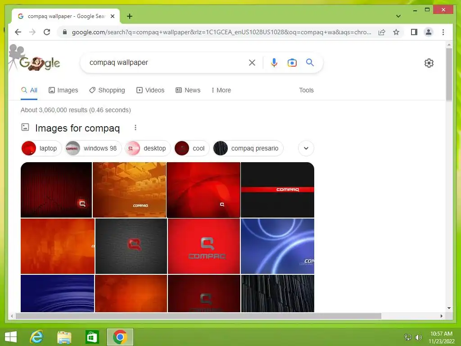The image size is (461, 346).
Task: Open the volume control in system tray
Action: (x=419, y=337)
